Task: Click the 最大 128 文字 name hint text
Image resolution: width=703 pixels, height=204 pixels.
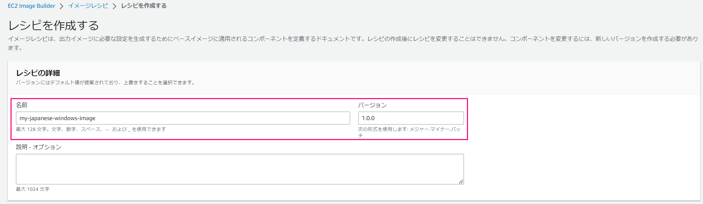Action: [x=91, y=129]
